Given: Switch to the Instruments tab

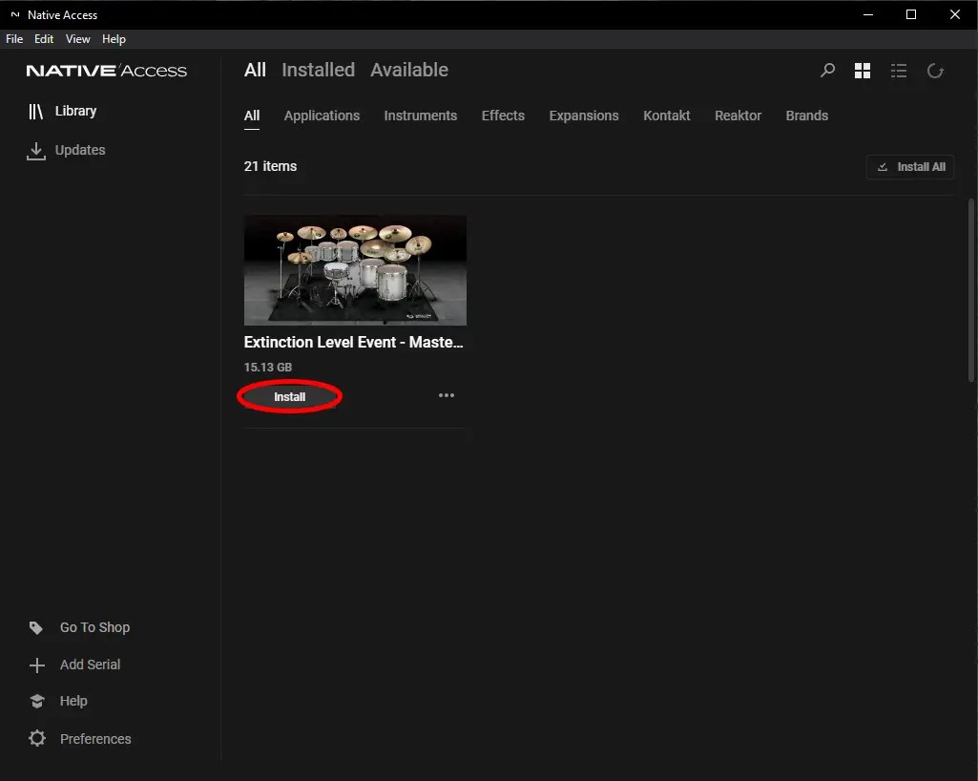Looking at the screenshot, I should coord(421,116).
